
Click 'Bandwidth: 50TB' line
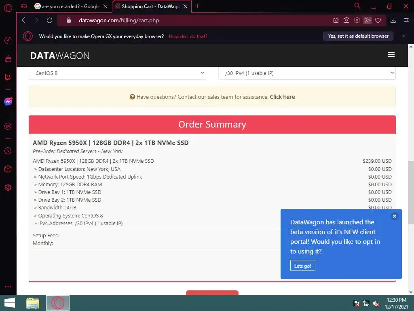57,208
